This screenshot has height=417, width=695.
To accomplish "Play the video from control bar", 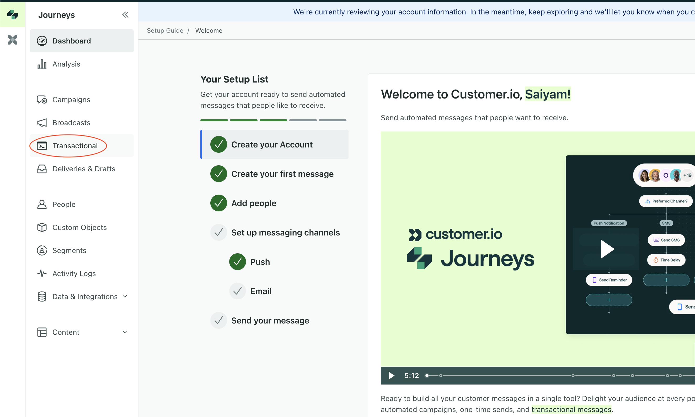I will coord(391,376).
